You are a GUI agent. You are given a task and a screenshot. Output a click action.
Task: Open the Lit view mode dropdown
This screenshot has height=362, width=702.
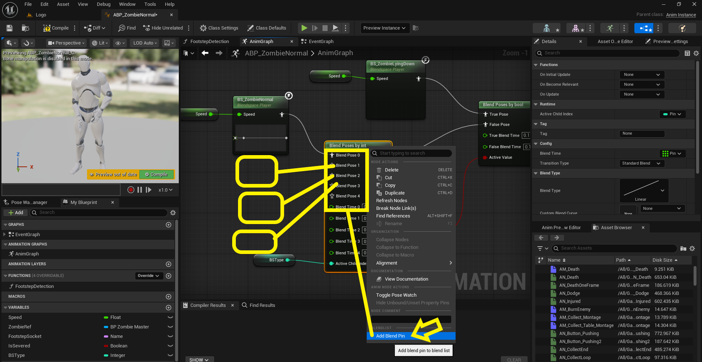pyautogui.click(x=100, y=43)
